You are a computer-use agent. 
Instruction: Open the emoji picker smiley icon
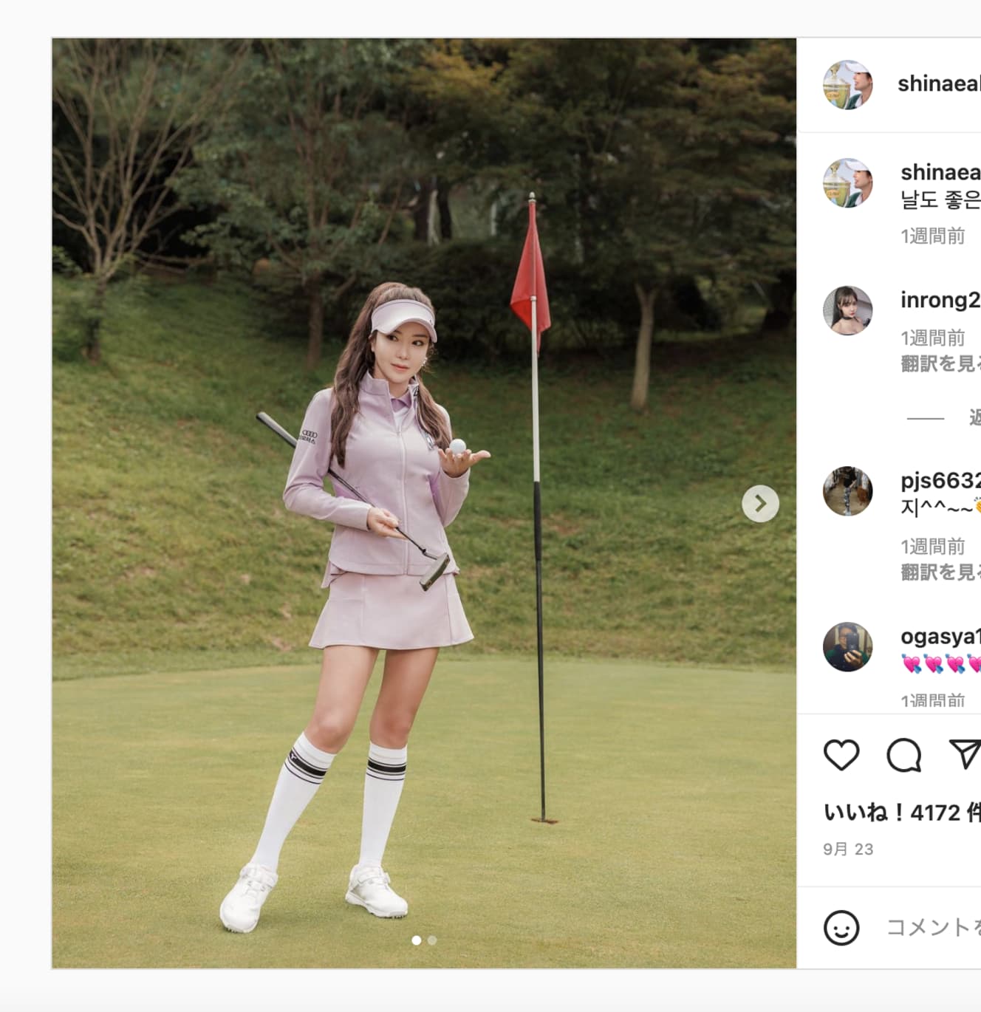pyautogui.click(x=841, y=927)
